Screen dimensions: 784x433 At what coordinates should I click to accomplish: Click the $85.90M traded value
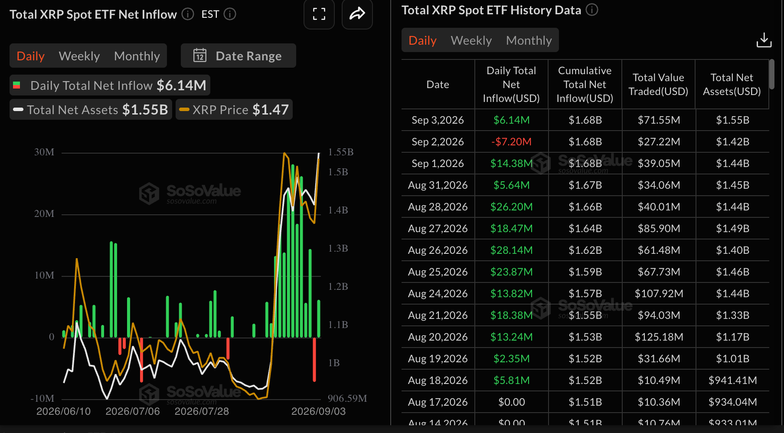659,229
